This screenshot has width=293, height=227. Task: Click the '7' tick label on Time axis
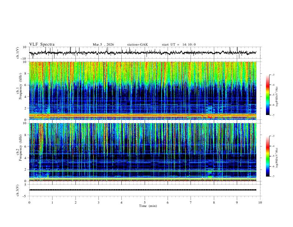coord(191,203)
